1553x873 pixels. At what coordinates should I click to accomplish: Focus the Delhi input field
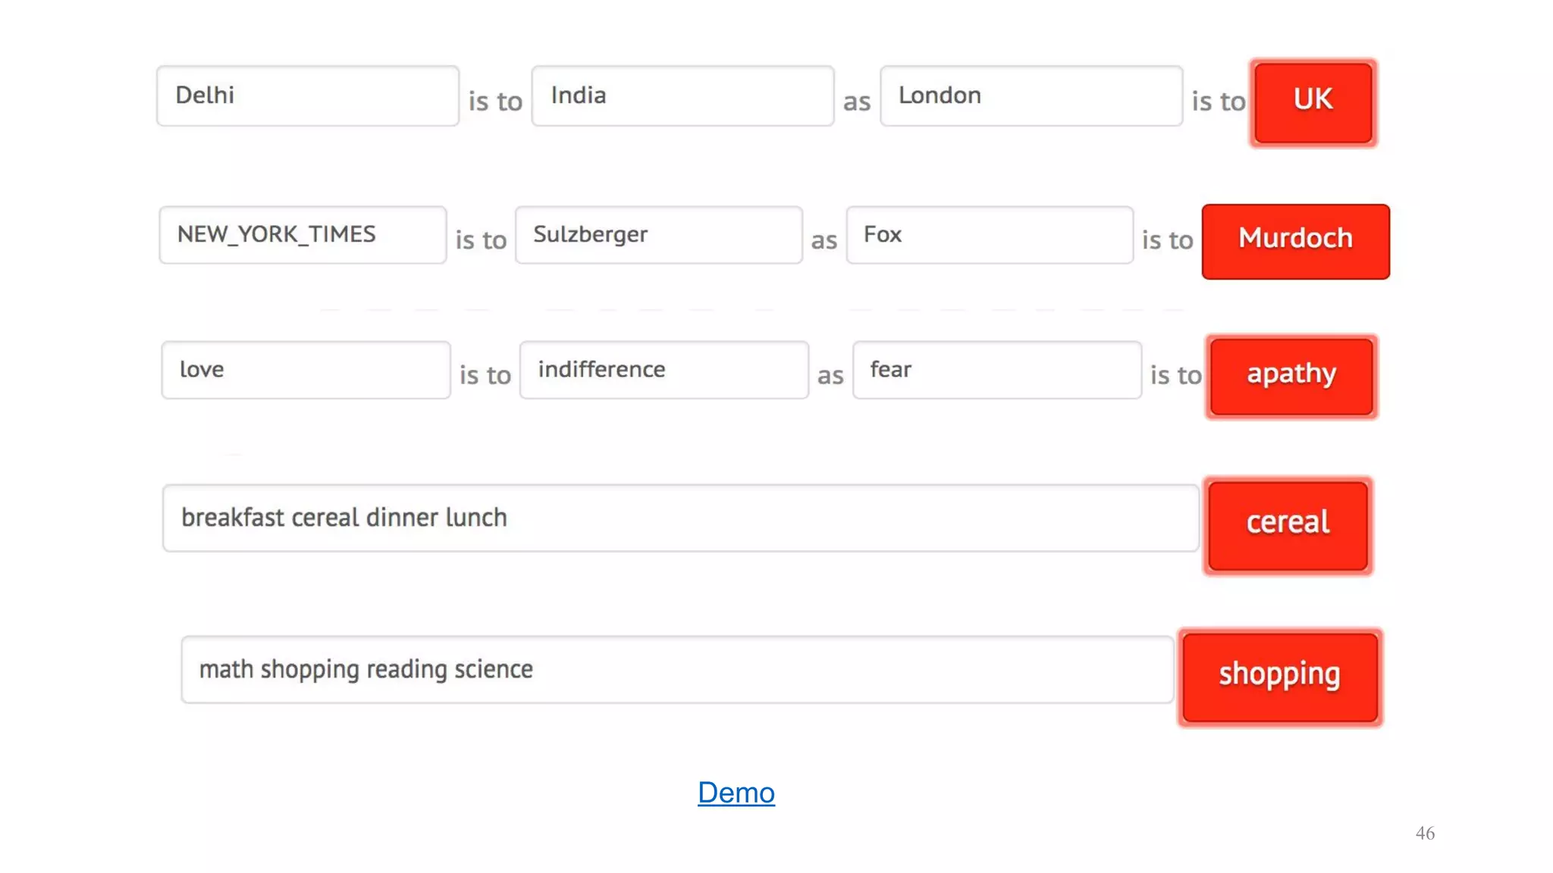307,95
